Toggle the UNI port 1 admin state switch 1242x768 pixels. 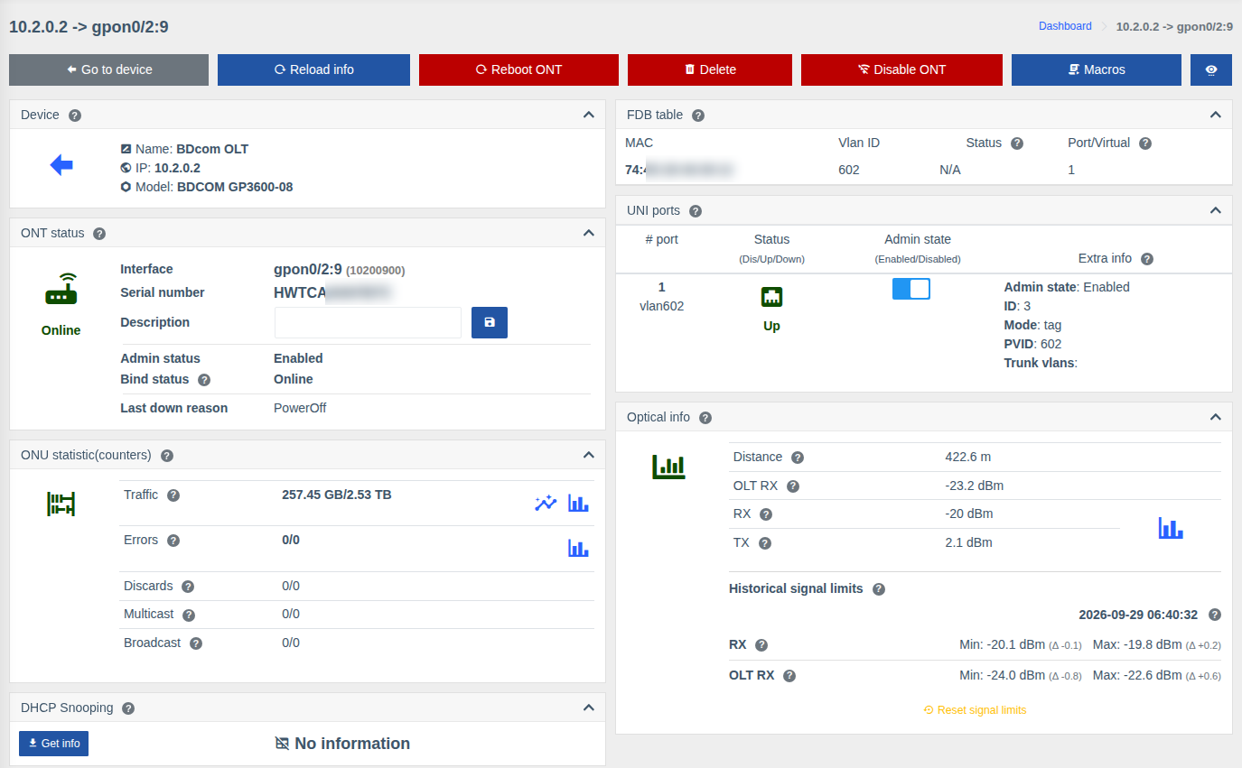point(910,289)
